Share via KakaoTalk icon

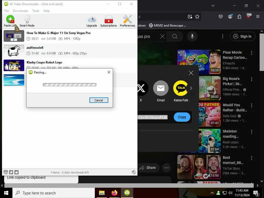tap(181, 88)
